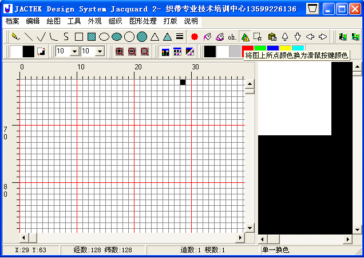364x258 pixels.
Task: Select the dashed rectangle selection tool
Action: [258, 37]
